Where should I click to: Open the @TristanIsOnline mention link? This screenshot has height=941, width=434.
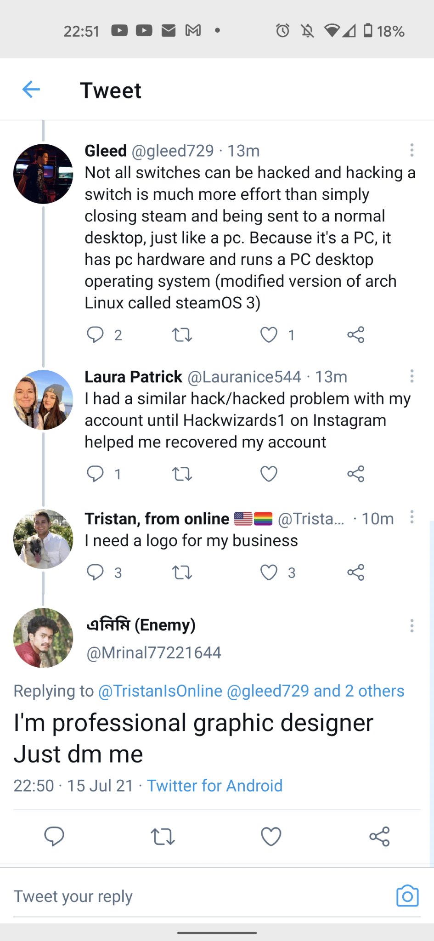pyautogui.click(x=160, y=691)
